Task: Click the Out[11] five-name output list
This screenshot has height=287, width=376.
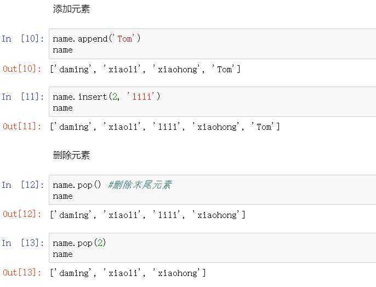Action: click(164, 127)
